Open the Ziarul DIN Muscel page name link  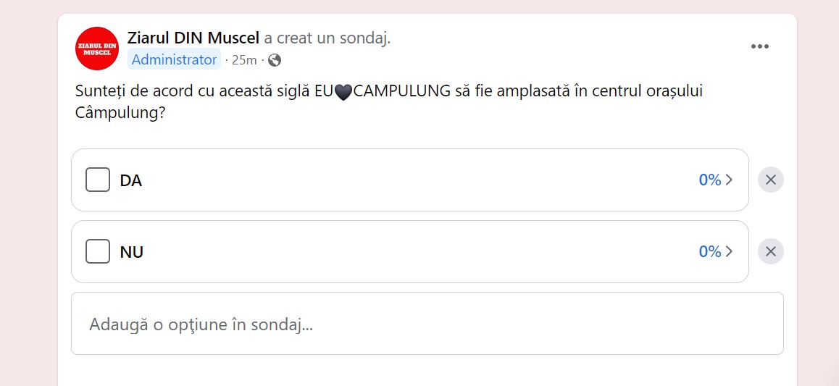pyautogui.click(x=193, y=38)
